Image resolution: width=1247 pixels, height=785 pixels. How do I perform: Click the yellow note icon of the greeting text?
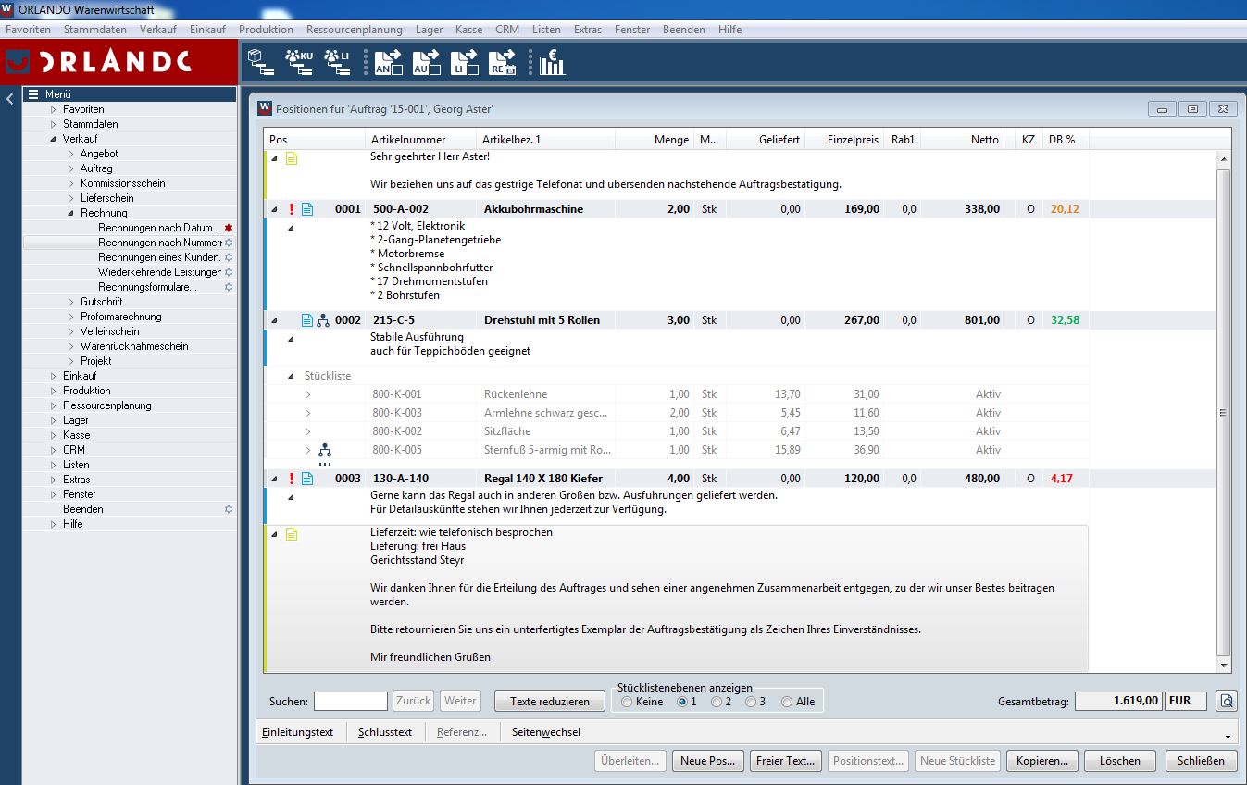292,158
